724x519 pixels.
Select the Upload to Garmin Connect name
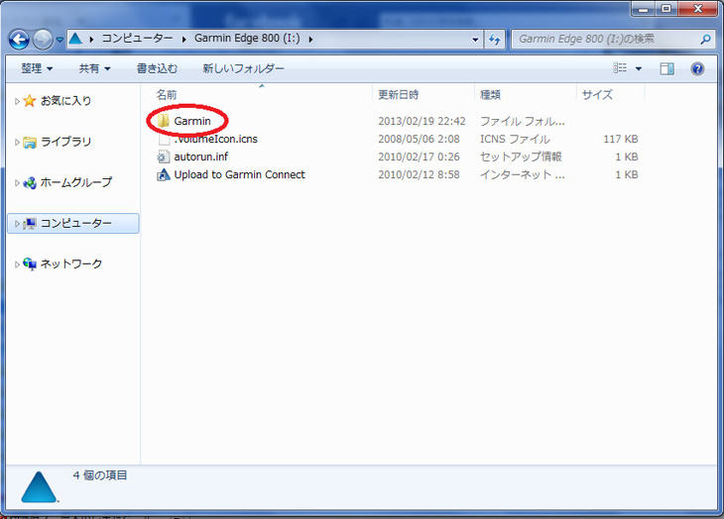pyautogui.click(x=240, y=174)
